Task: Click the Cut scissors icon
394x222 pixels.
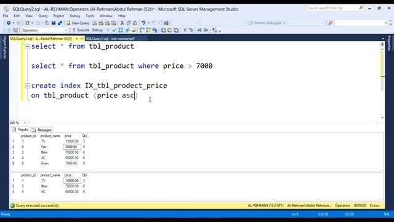Action: pyautogui.click(x=122, y=23)
